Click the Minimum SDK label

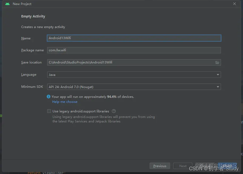[32, 87]
